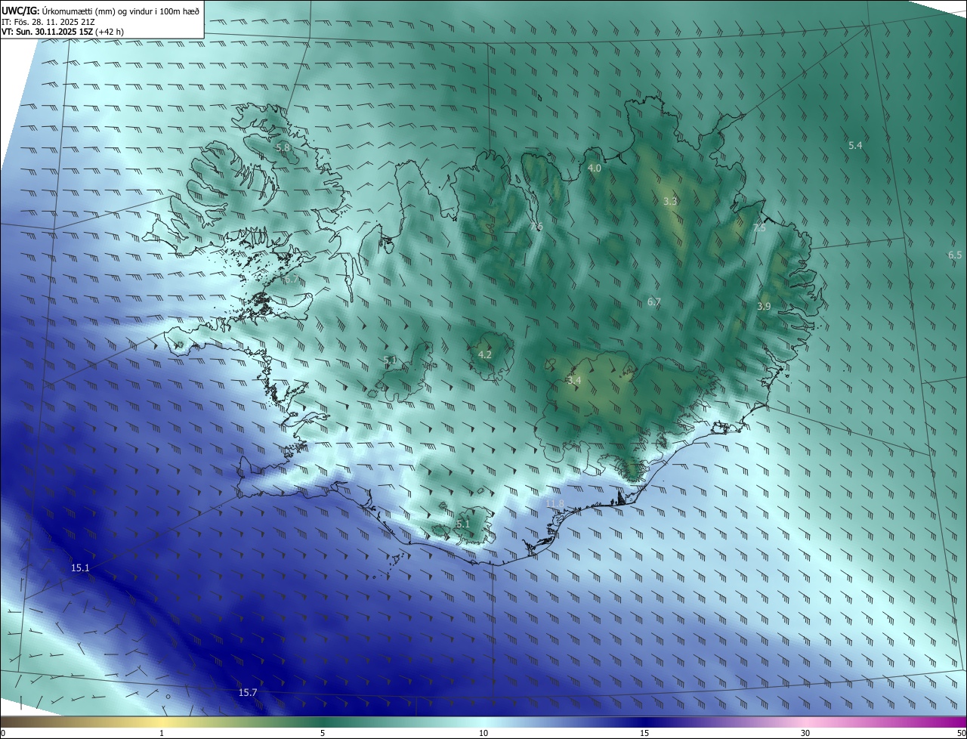This screenshot has width=967, height=739.
Task: Click the 7.6 value label
Action: point(536,227)
